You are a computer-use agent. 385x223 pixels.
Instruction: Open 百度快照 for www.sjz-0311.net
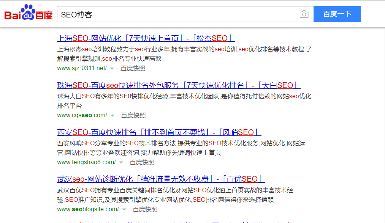pyautogui.click(x=133, y=68)
